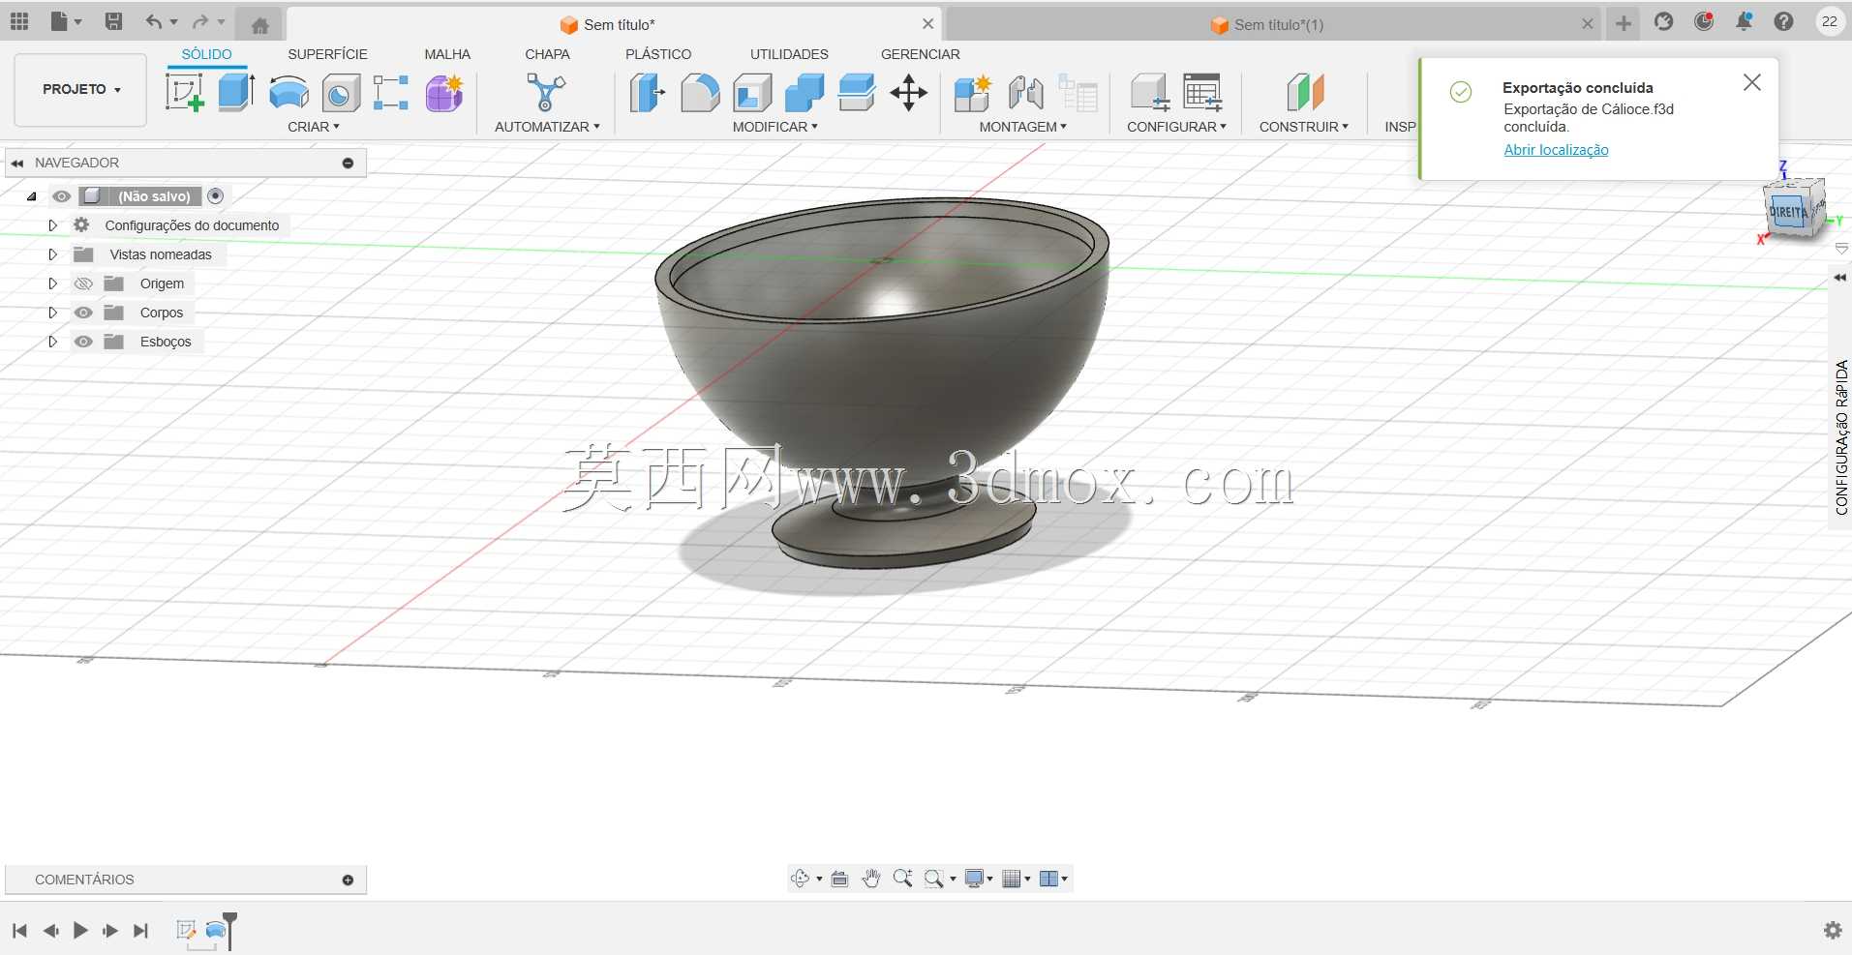Show the hidden Origem folder
Screen dimensions: 1852x955
click(84, 284)
